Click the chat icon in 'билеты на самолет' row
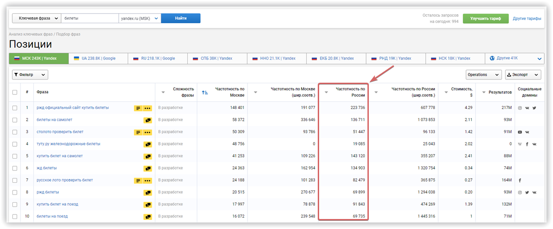The height and width of the screenshot is (229, 553). tap(147, 120)
